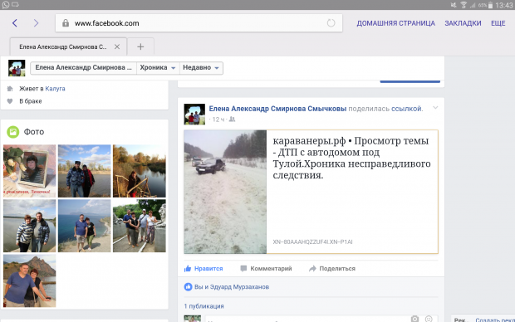Open караванеры.рф shared link title
Image resolution: width=515 pixels, height=322 pixels.
351,158
